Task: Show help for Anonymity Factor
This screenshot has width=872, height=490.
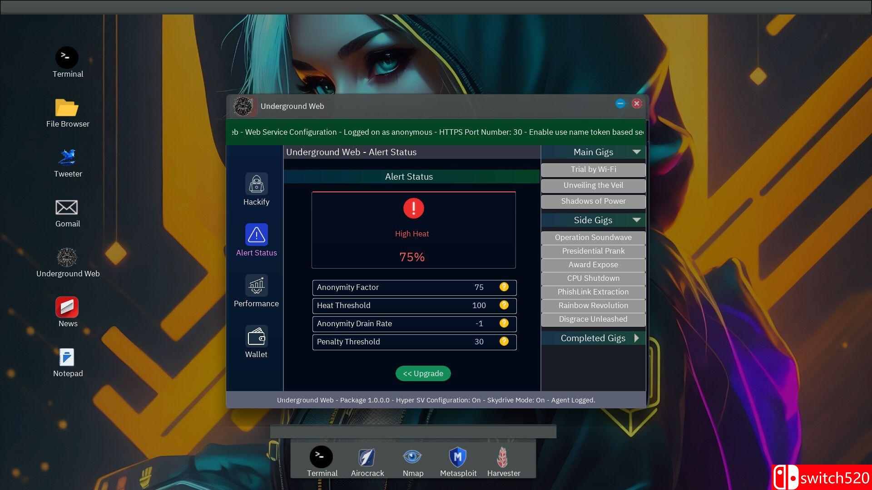Action: (x=504, y=287)
